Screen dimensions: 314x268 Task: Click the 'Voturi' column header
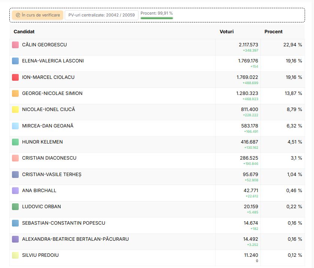(226, 32)
